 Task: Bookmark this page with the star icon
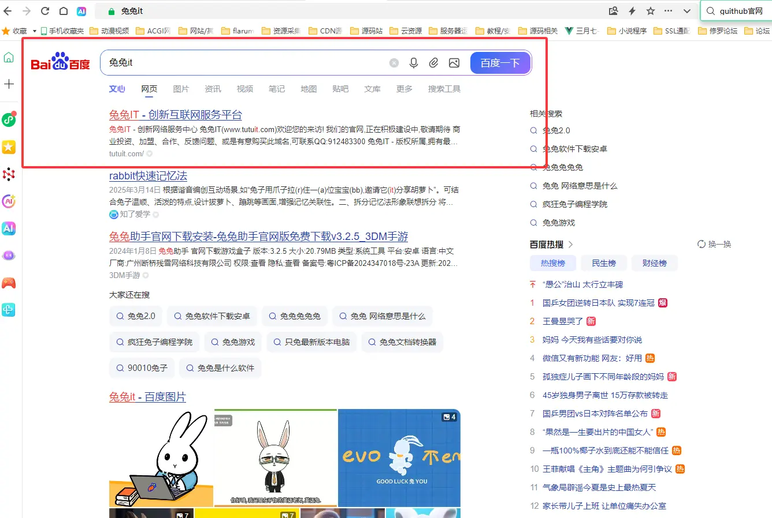tap(651, 11)
